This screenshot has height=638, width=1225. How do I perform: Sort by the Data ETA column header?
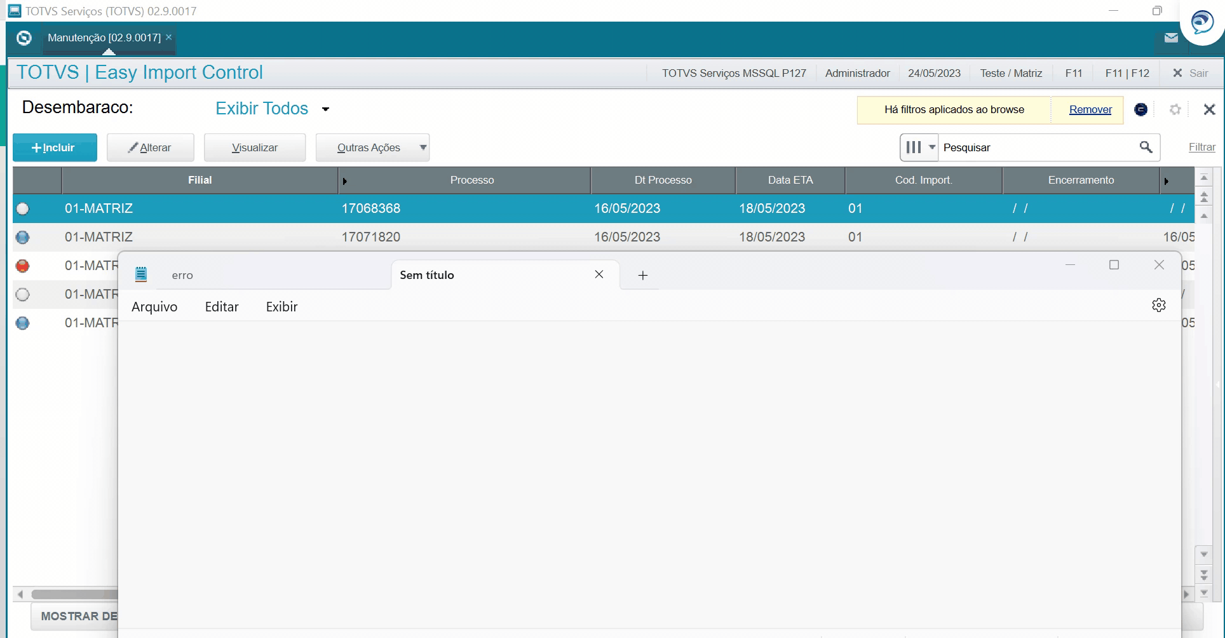790,180
